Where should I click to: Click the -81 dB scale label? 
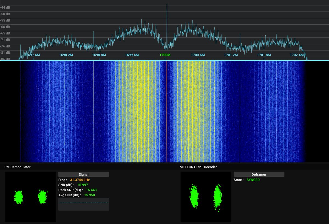pos(5,53)
